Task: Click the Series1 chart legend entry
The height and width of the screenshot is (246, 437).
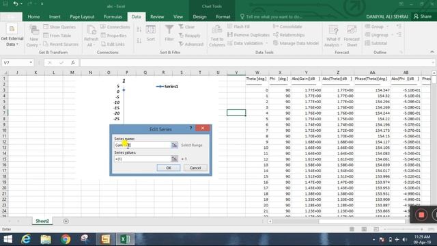Action: [167, 87]
